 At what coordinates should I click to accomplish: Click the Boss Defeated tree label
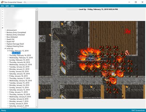coord(12,37)
